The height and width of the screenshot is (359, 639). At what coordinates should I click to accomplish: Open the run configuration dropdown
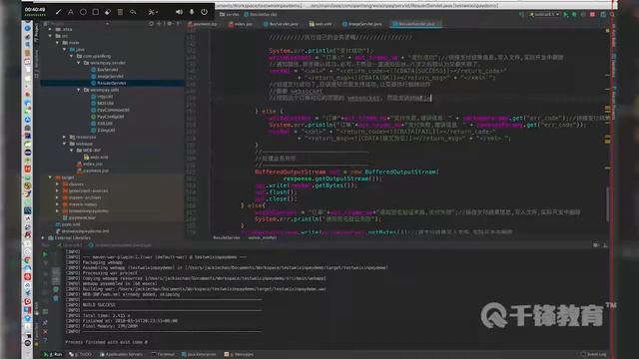click(544, 14)
